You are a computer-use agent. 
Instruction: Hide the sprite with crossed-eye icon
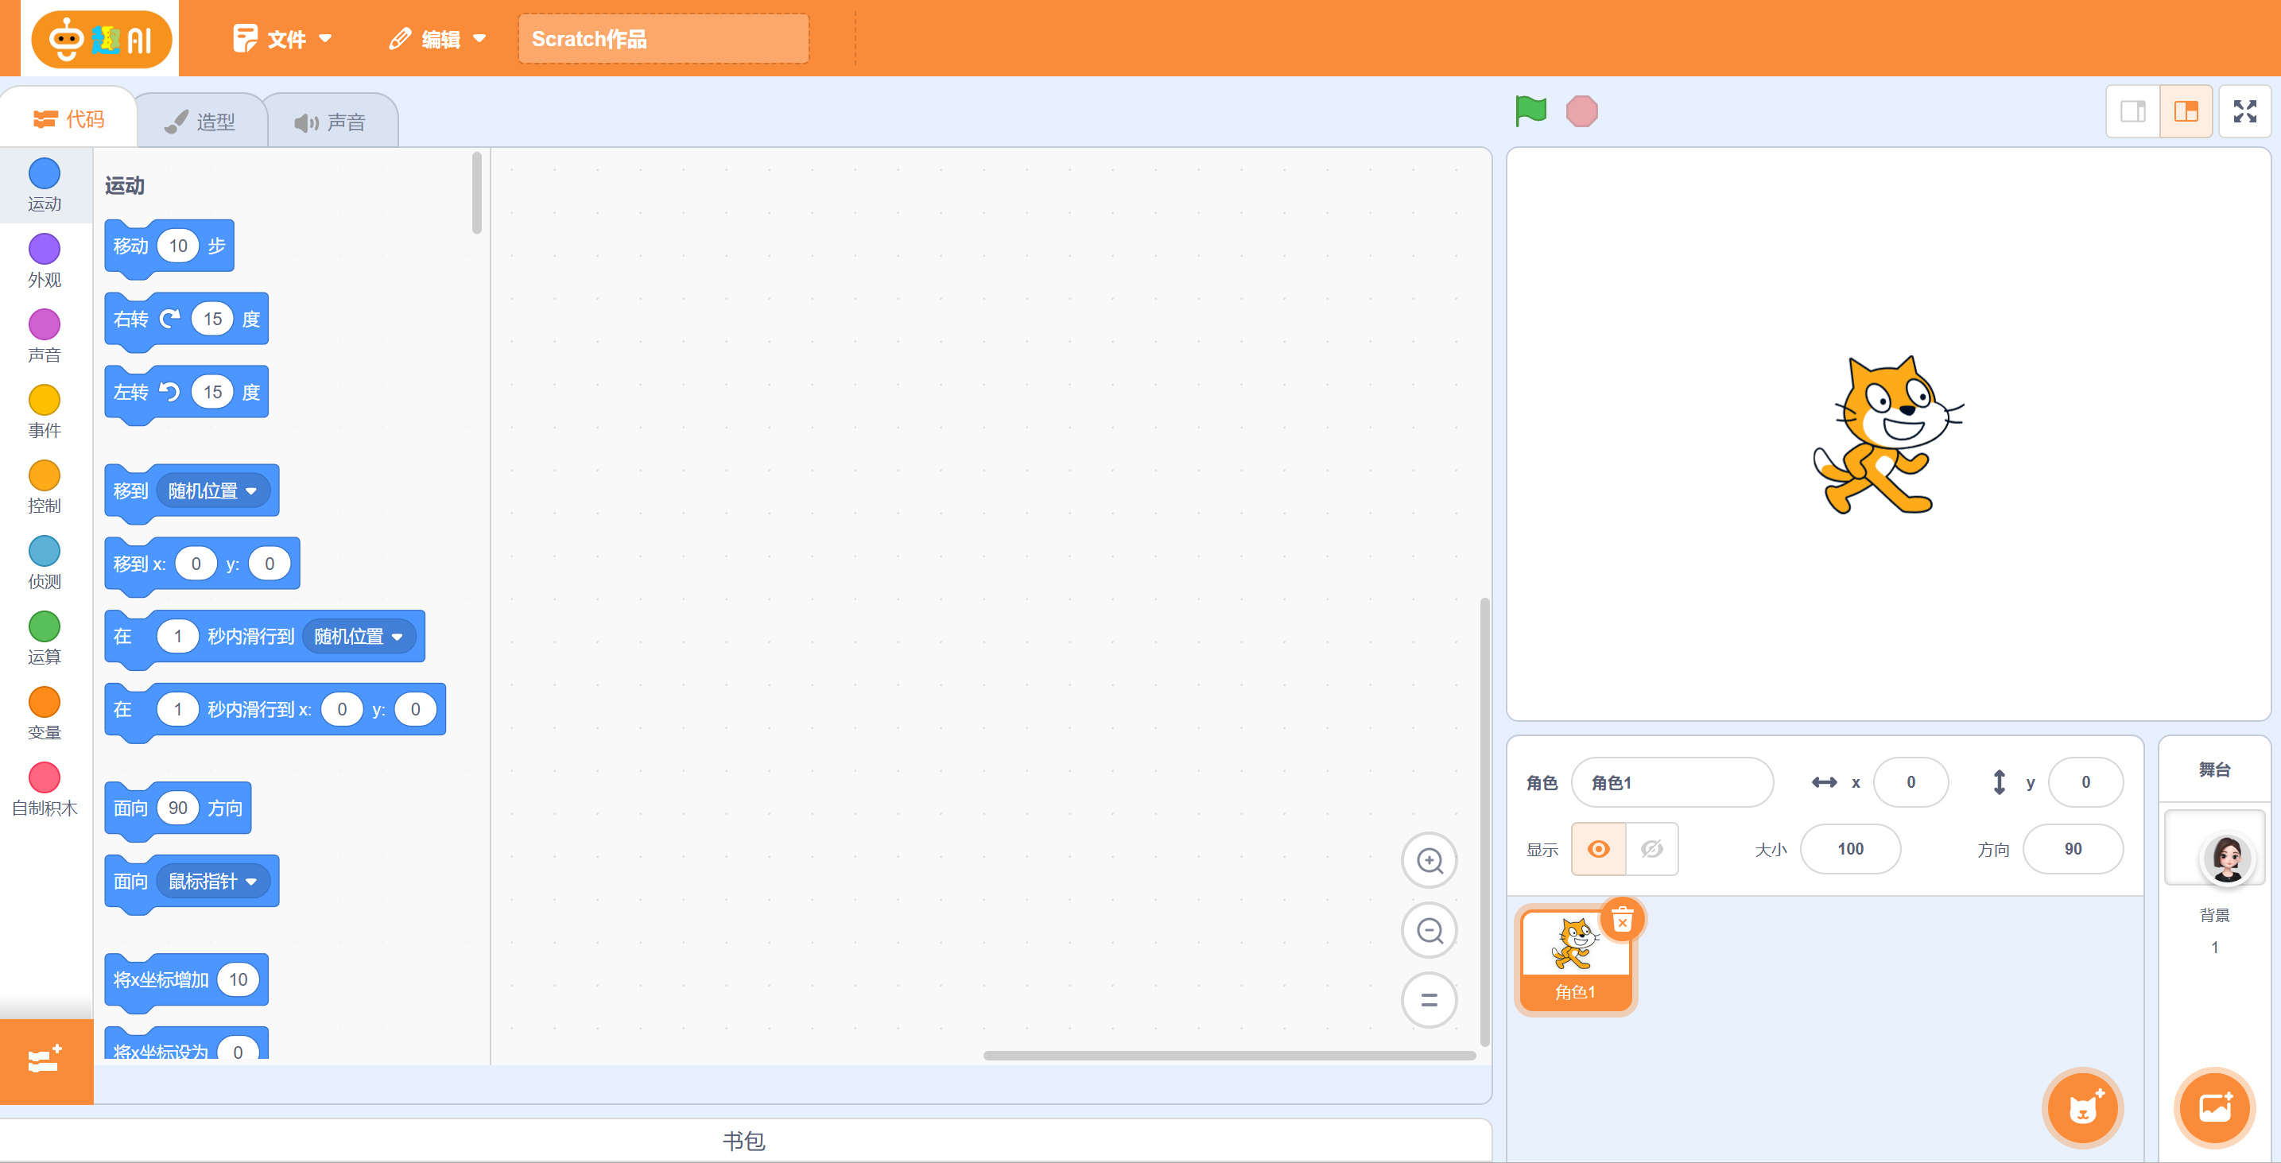tap(1651, 849)
